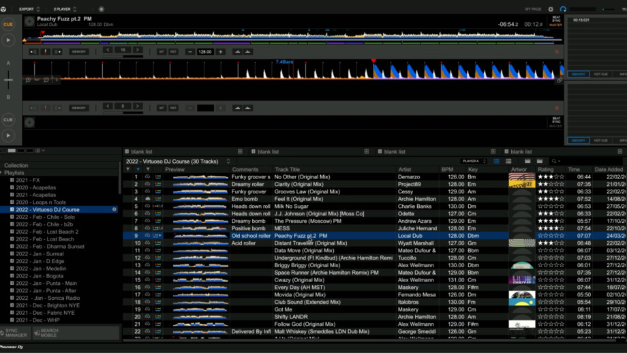Viewport: 627px width, 353px height.
Task: Click pitch bend down icon on Player A
Action: pos(248,52)
